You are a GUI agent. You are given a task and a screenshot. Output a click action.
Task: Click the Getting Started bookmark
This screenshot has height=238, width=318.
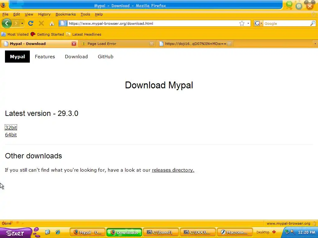click(47, 34)
